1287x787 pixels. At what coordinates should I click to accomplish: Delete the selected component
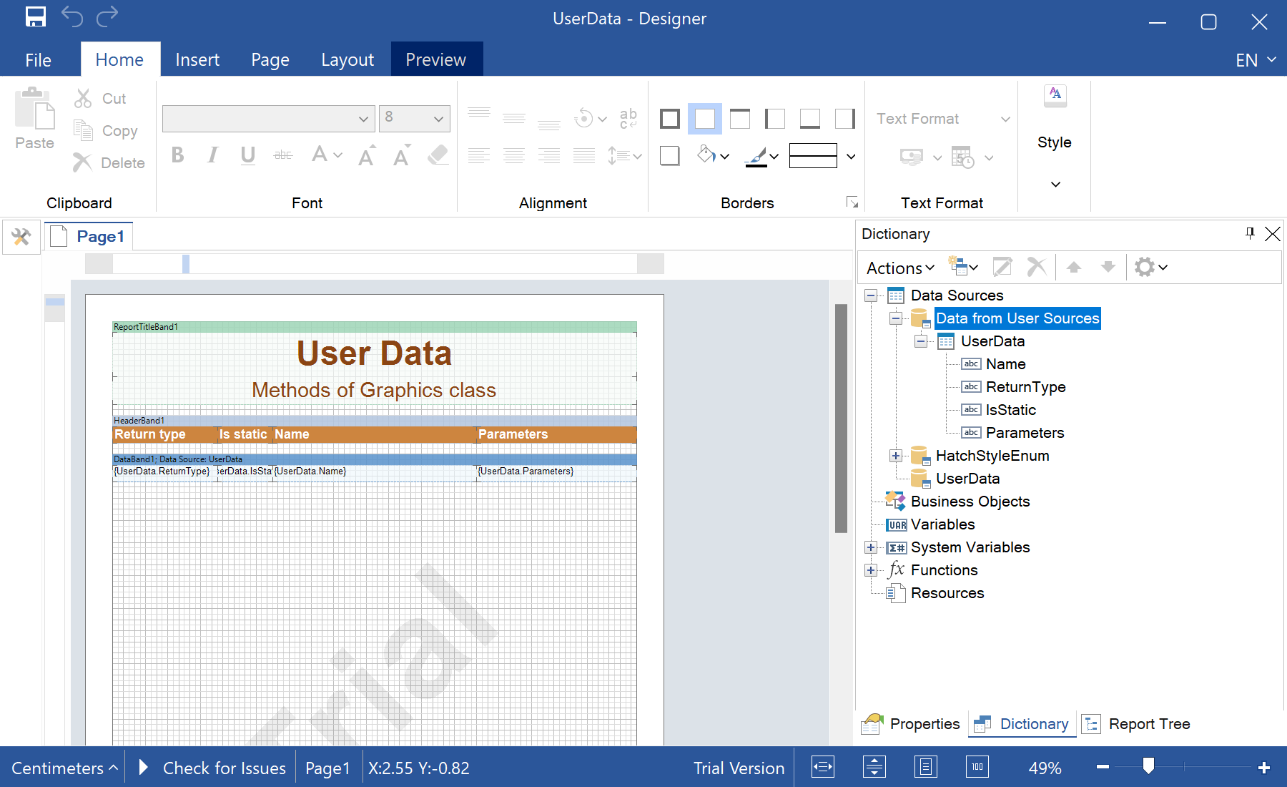click(109, 163)
